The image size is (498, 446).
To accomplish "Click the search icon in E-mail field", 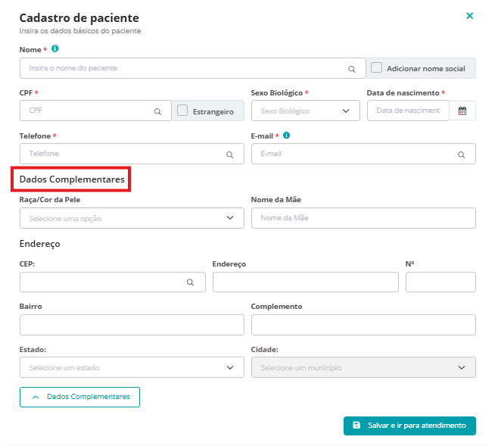I will 461,154.
